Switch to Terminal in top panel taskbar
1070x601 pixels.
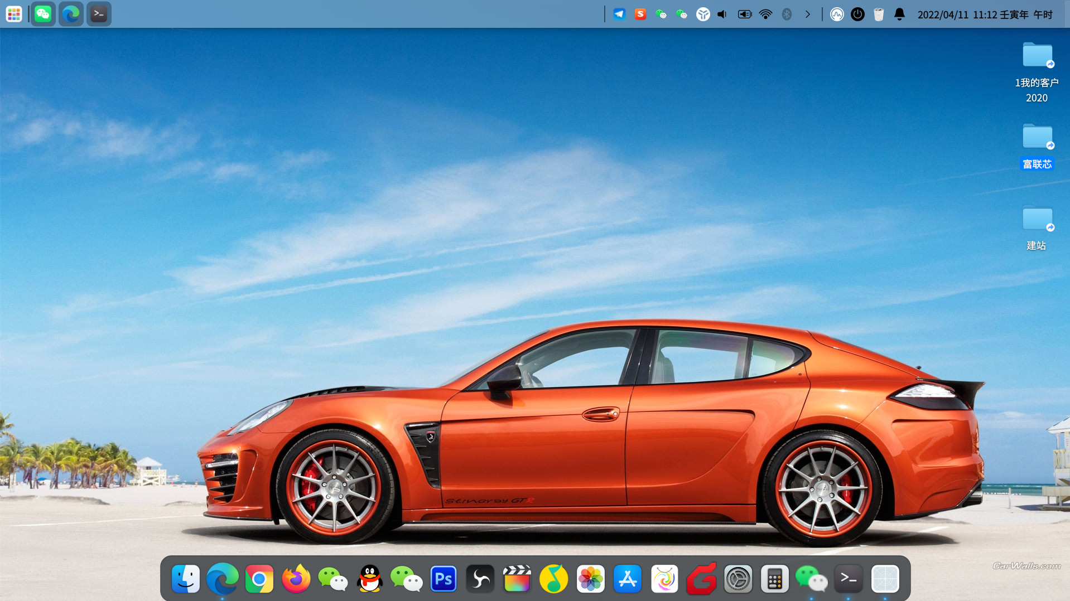pyautogui.click(x=99, y=14)
